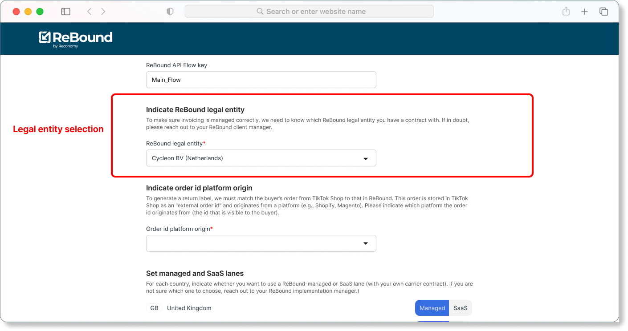Screen dimensions: 628x331
Task: Click the Indicate ReBound legal entity heading
Action: click(x=195, y=109)
